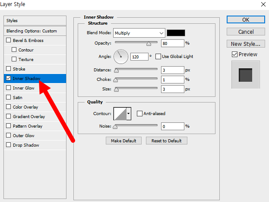
Task: Select Blending Options: Custom
Action: point(35,31)
